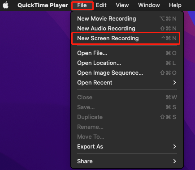Choose New Movie Recording
Screen dimensions: 195x170
coord(127,19)
